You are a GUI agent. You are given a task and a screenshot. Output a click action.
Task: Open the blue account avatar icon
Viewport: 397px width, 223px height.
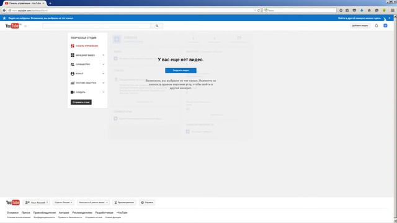coord(385,25)
